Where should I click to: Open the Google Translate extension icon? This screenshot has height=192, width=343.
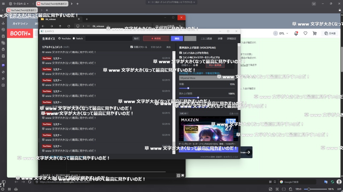coord(326,182)
